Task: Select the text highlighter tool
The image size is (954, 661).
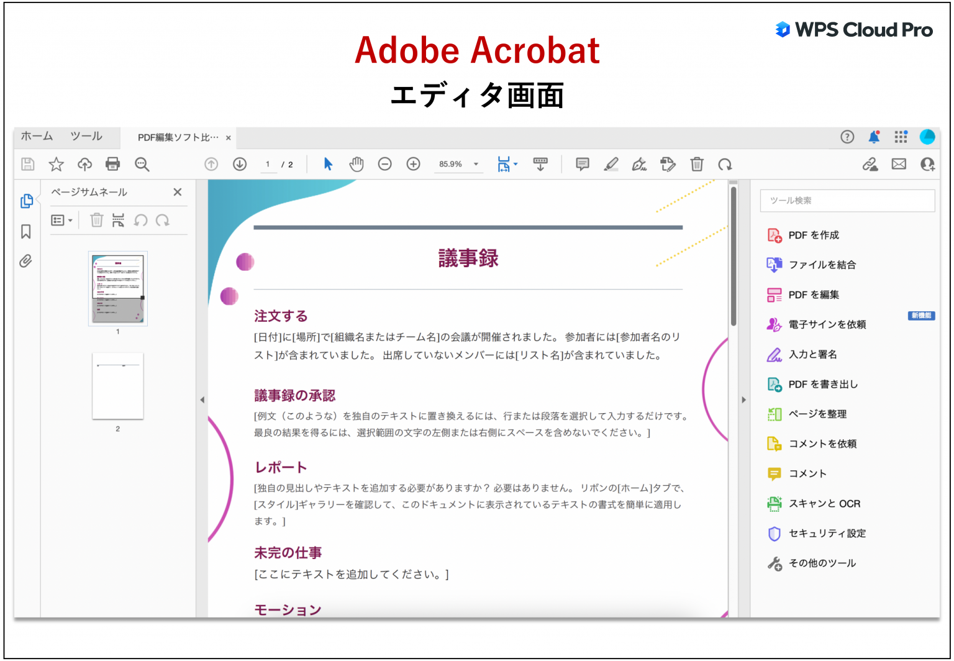Action: 611,164
